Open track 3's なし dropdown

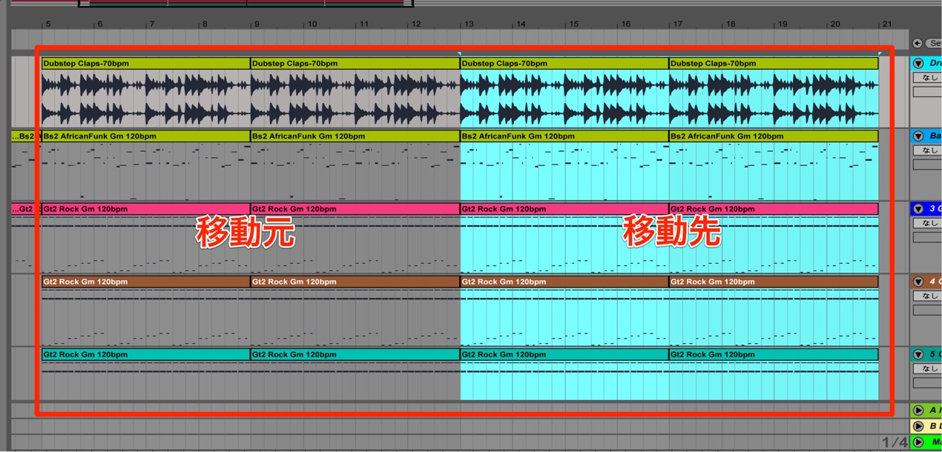tap(927, 223)
